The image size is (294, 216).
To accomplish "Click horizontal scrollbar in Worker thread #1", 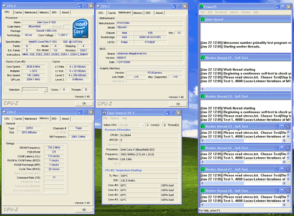I will point(247,89).
